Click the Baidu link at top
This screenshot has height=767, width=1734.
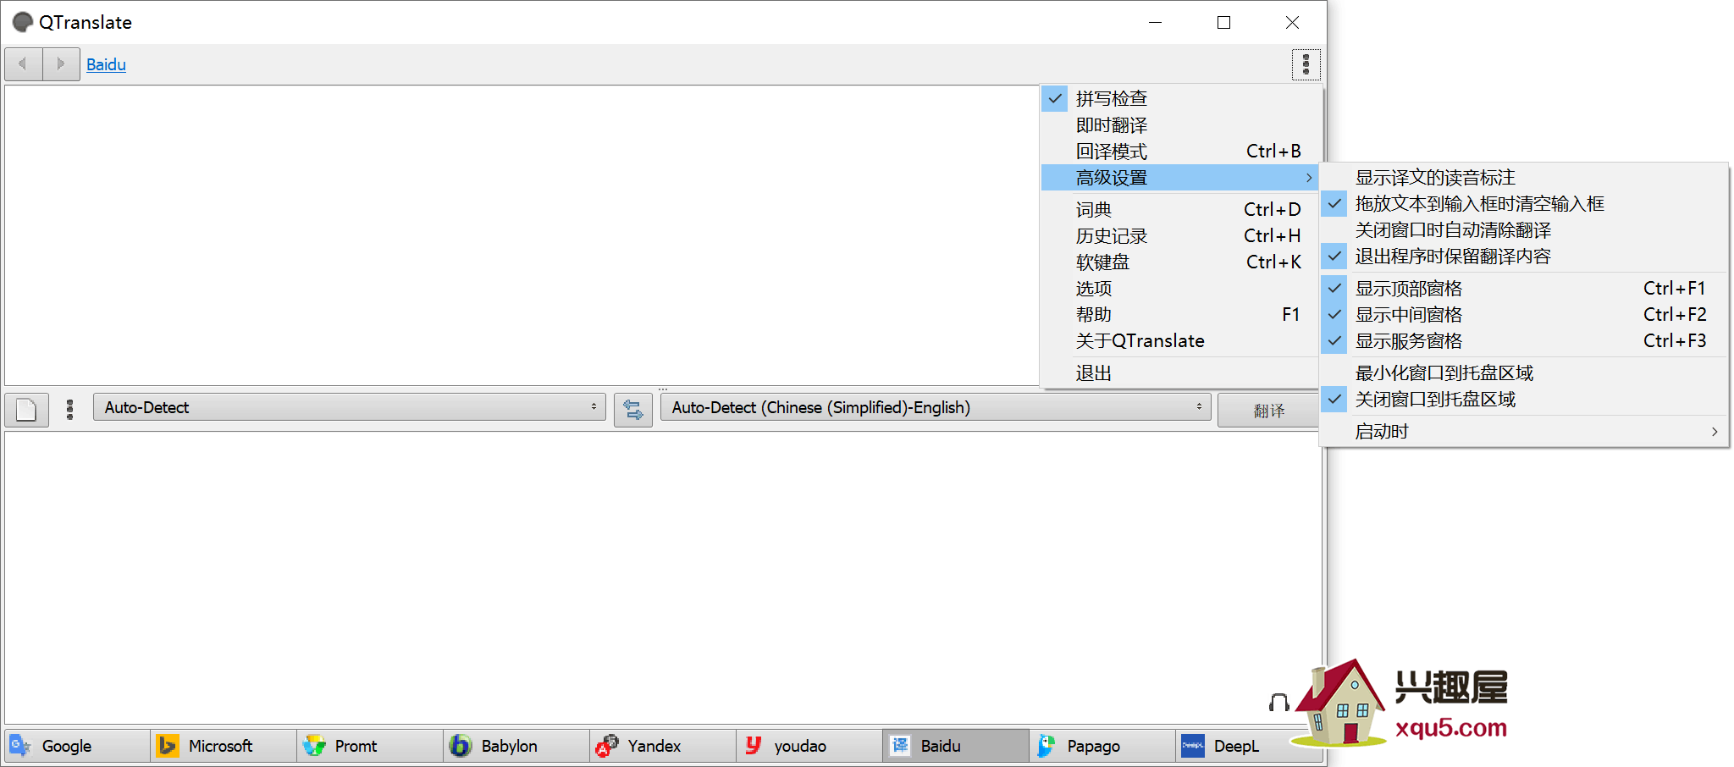[106, 64]
